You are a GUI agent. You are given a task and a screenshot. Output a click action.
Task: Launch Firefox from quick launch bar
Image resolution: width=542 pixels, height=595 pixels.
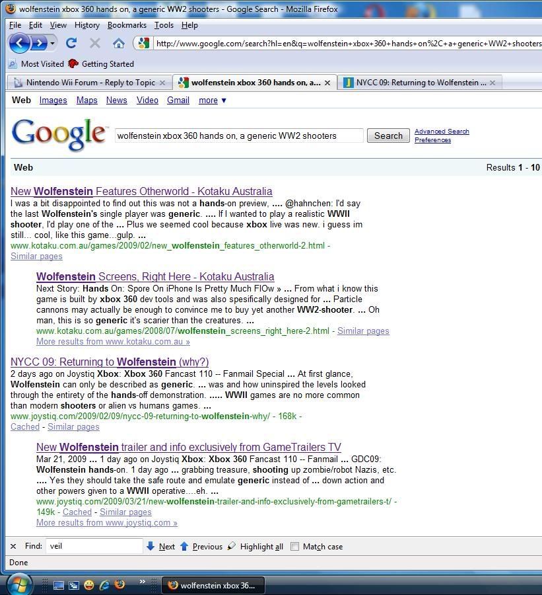point(119,584)
